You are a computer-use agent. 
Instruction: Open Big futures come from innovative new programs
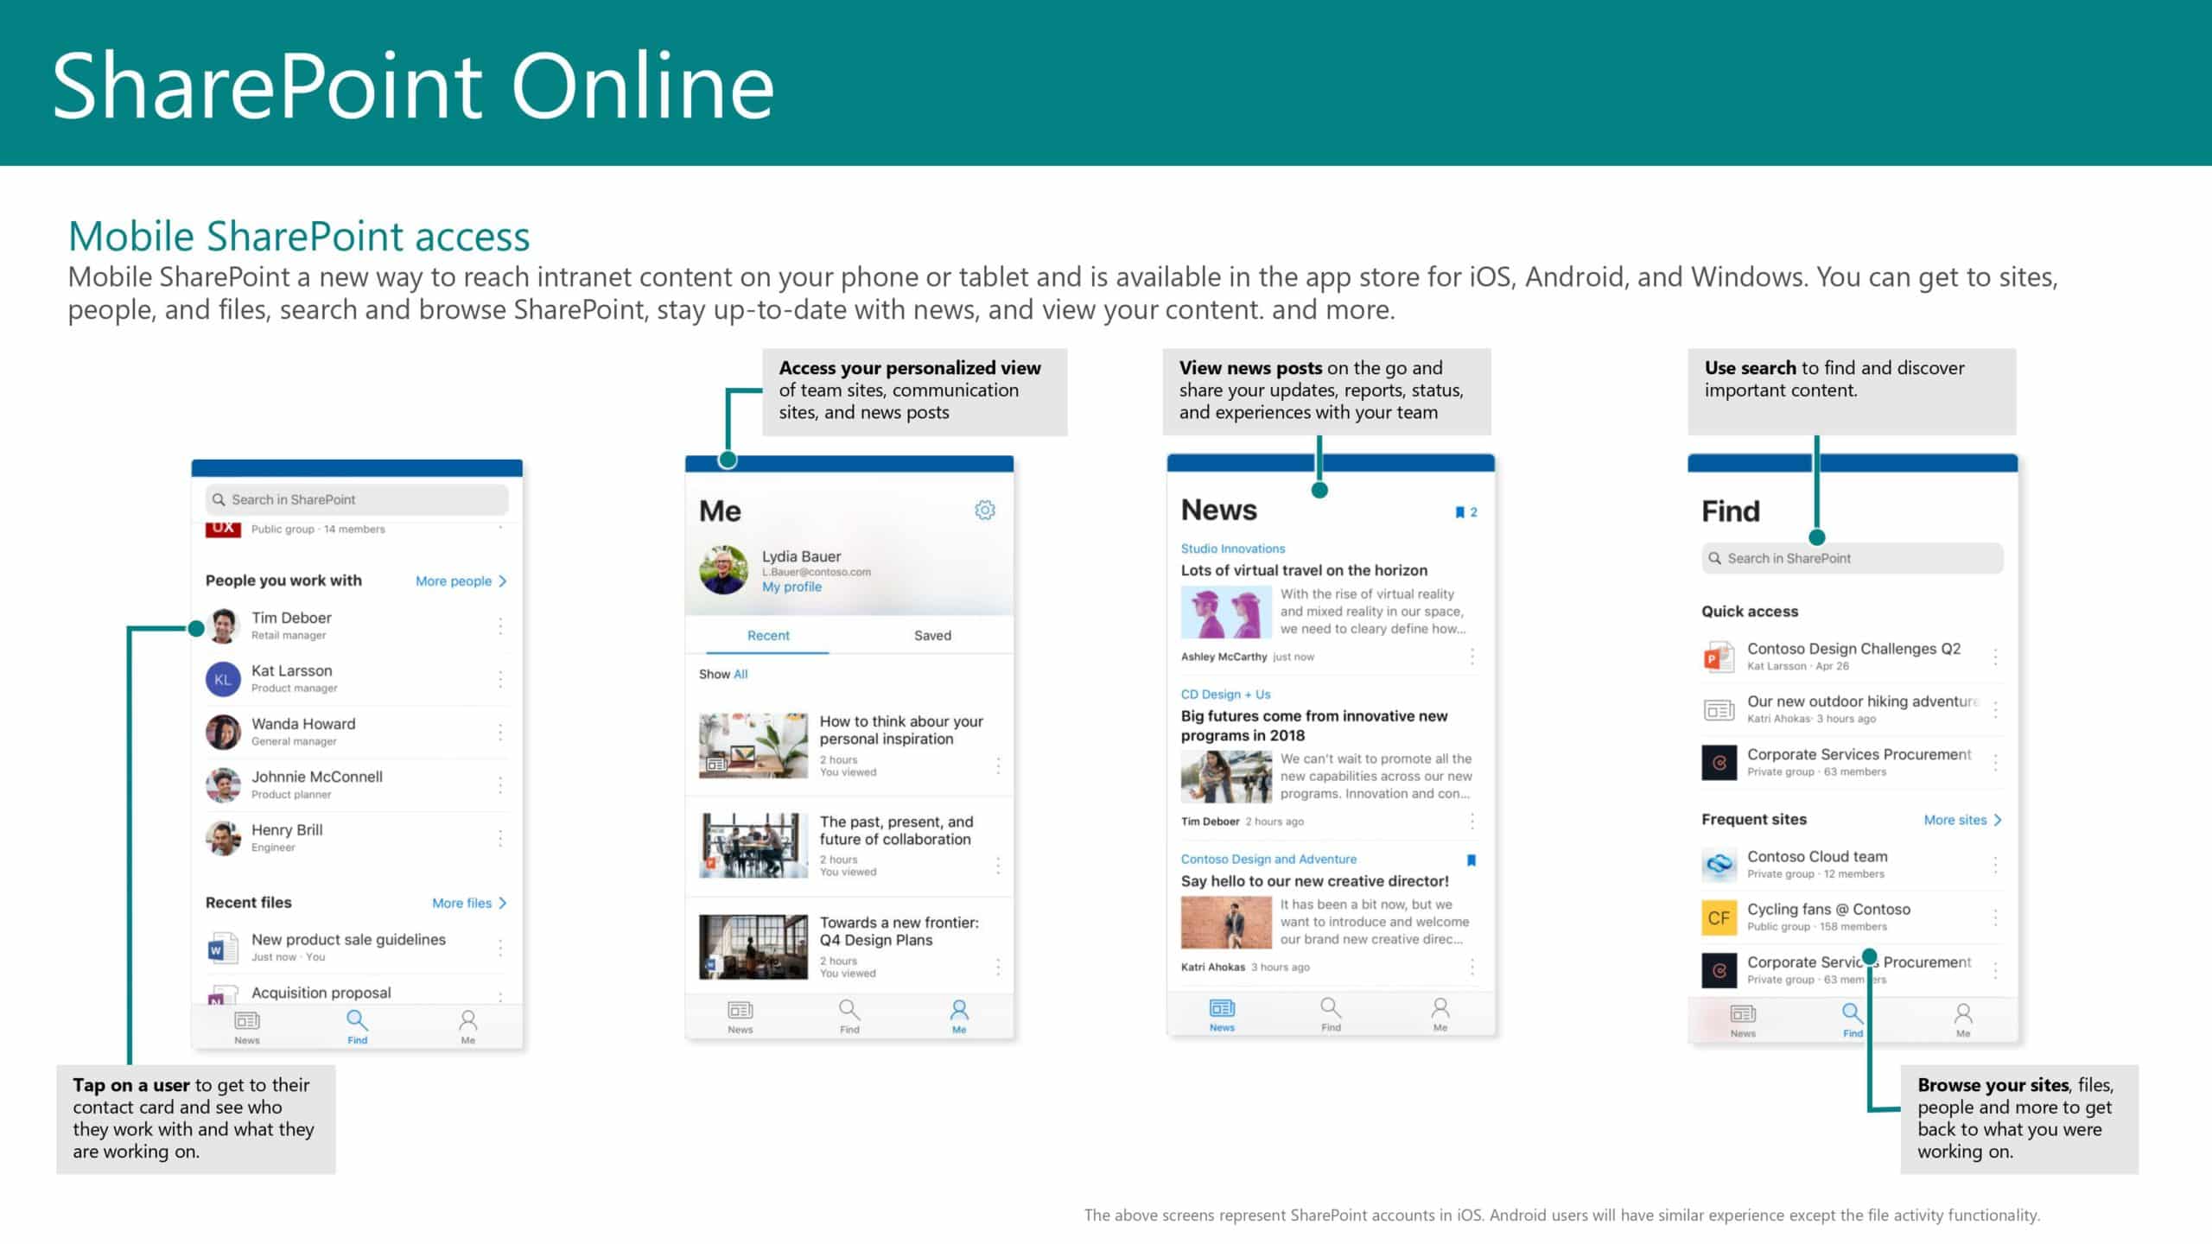[1313, 726]
